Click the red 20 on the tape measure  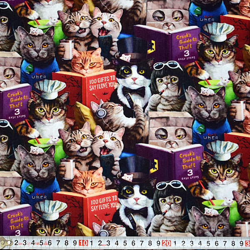pyautogui.click(x=166, y=243)
